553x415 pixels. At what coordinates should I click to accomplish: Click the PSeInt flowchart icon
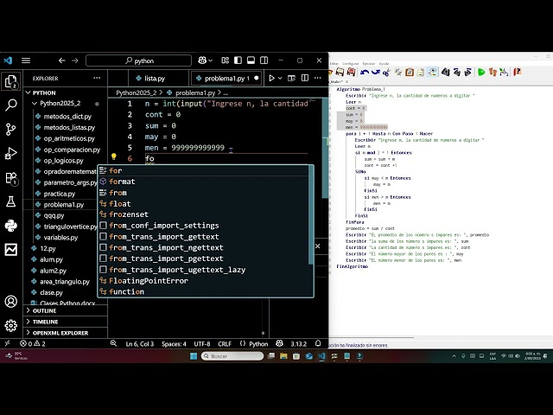[504, 72]
